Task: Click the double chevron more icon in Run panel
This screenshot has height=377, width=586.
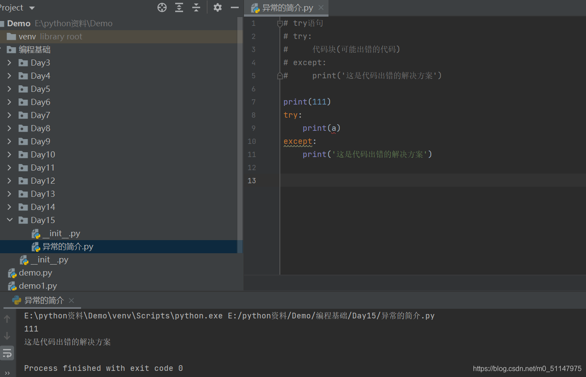Action: tap(7, 372)
